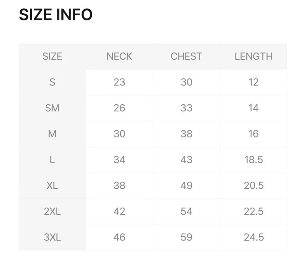Image resolution: width=299 pixels, height=268 pixels.
Task: Click the CHEST column header
Action: click(186, 56)
